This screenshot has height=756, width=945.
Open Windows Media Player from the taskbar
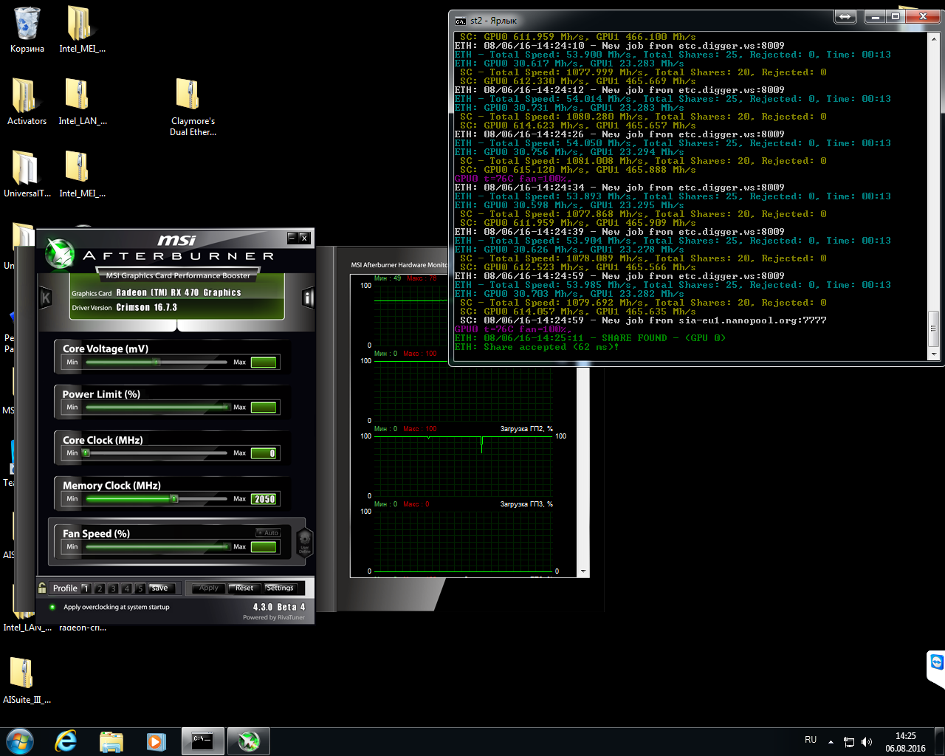click(x=157, y=741)
